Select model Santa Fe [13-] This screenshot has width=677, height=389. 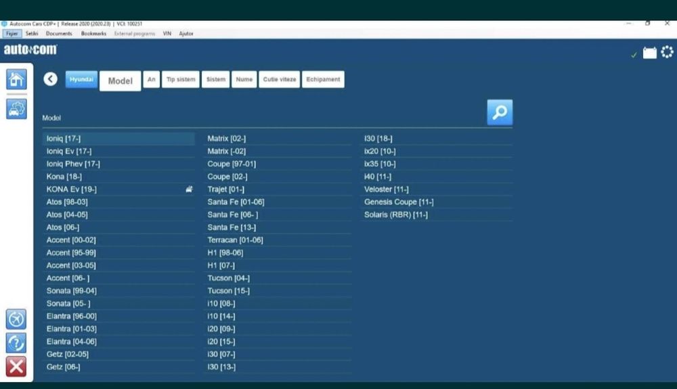(278, 227)
